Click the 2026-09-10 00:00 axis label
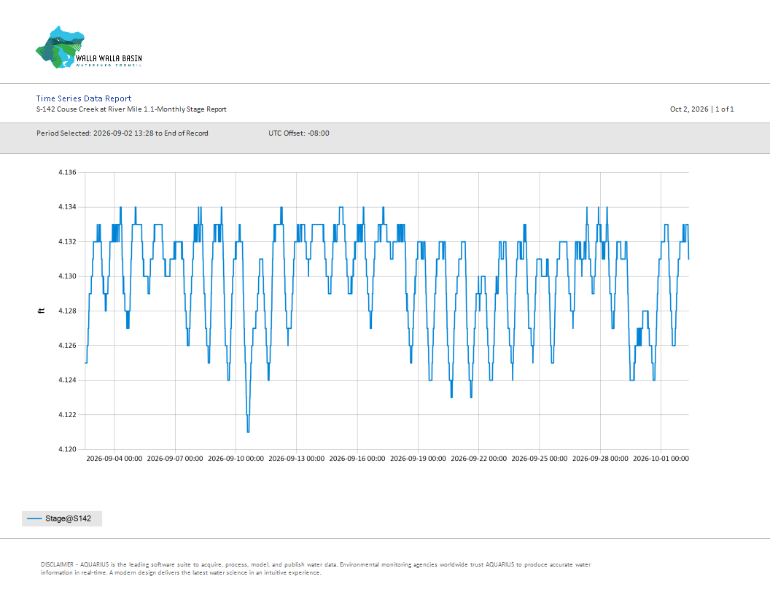 (x=236, y=459)
